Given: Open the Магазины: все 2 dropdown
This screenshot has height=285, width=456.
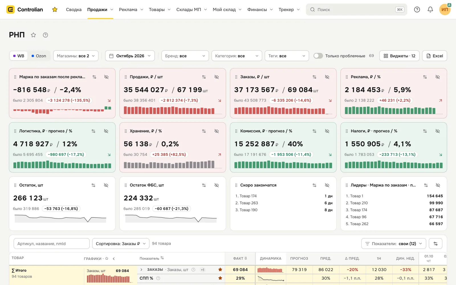Looking at the screenshot, I should point(76,56).
